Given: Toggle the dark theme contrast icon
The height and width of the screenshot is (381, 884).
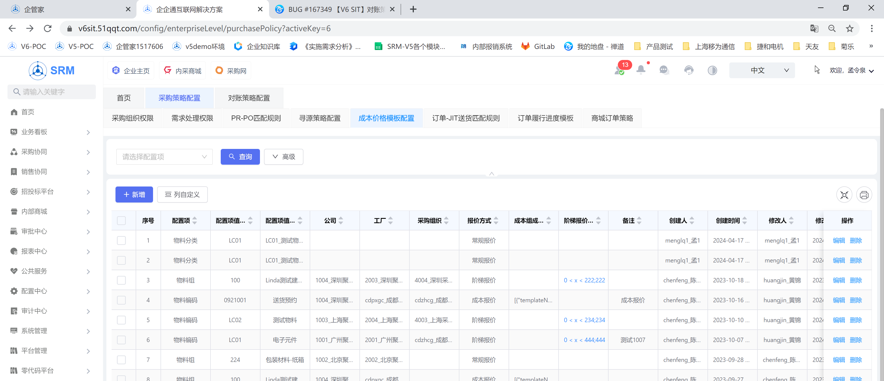Looking at the screenshot, I should [712, 70].
